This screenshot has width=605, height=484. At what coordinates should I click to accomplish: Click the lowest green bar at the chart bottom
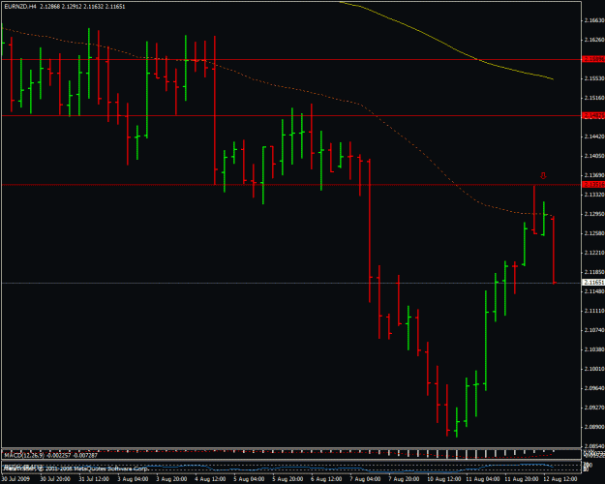pos(457,422)
